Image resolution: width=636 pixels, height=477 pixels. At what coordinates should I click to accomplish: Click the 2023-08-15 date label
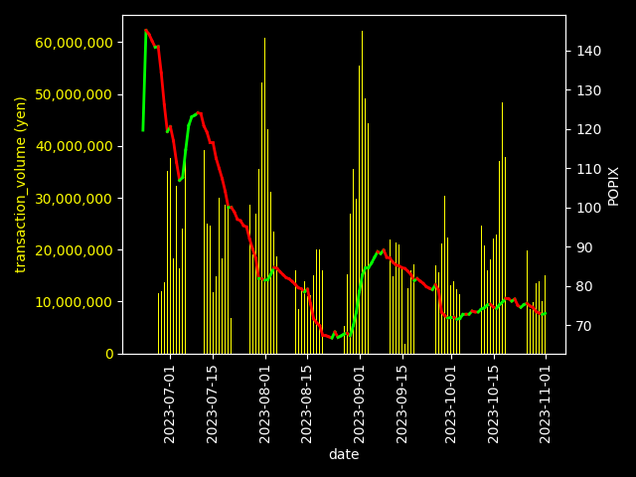coord(306,404)
